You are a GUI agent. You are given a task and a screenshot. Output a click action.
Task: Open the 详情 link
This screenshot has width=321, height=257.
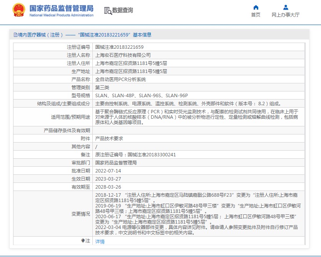[x=100, y=242]
